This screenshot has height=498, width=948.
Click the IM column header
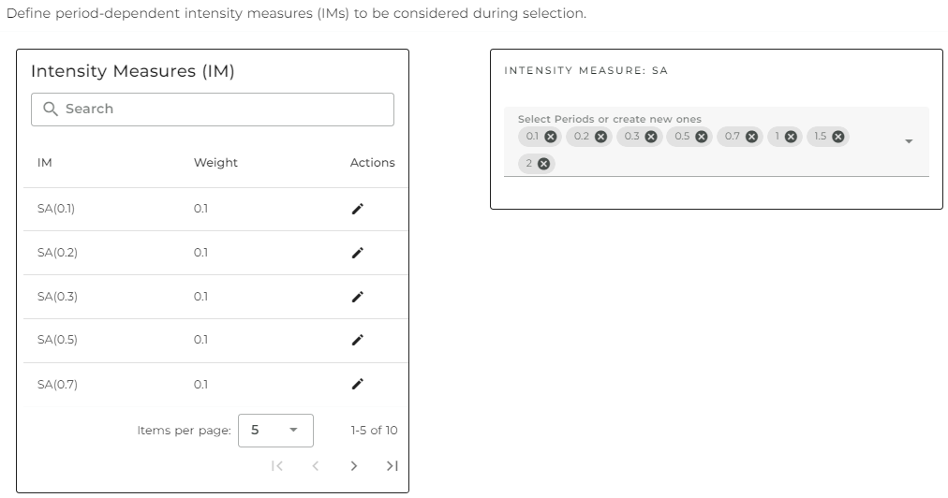pyautogui.click(x=45, y=163)
